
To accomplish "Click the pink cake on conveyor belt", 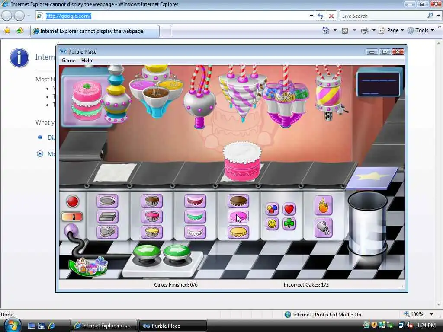I will pos(242,161).
